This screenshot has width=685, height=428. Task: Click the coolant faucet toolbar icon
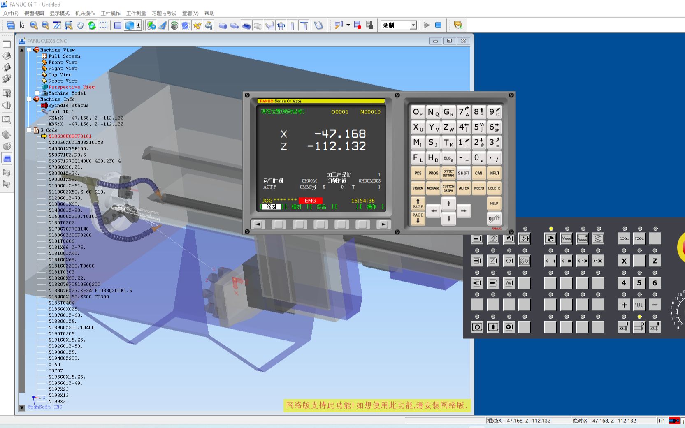[x=209, y=25]
